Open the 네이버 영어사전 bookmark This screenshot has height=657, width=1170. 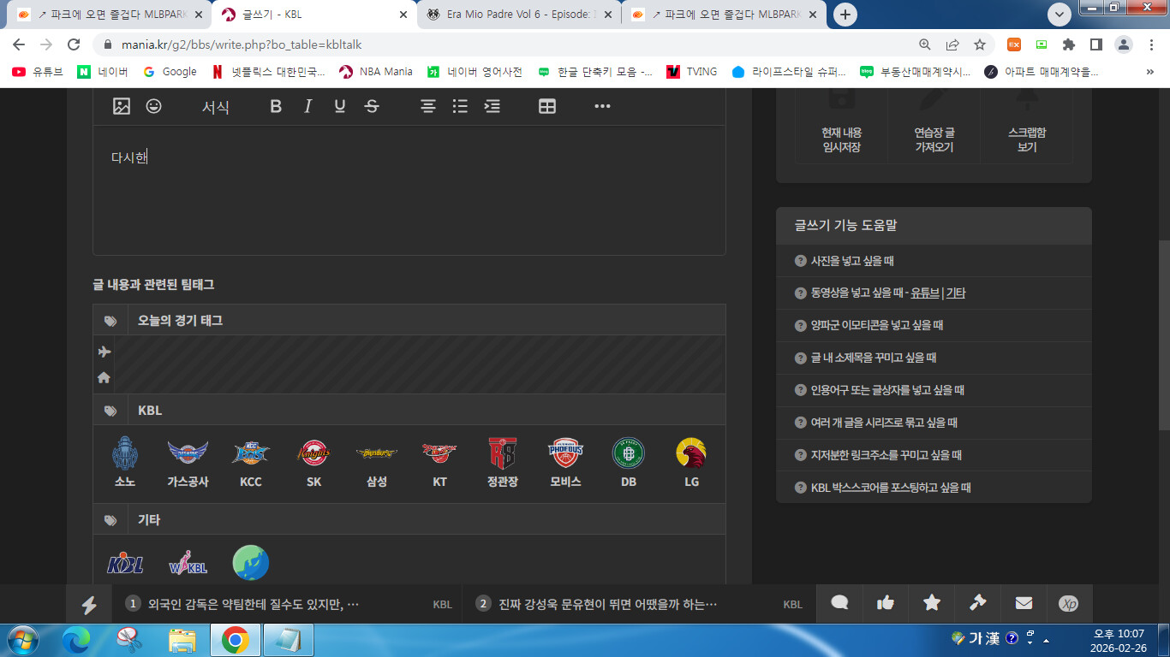click(x=475, y=72)
